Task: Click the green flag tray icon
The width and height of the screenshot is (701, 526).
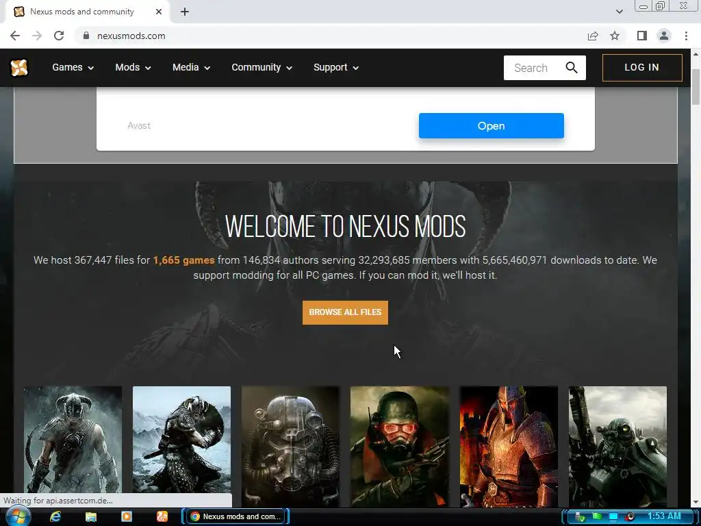Action: pyautogui.click(x=597, y=516)
